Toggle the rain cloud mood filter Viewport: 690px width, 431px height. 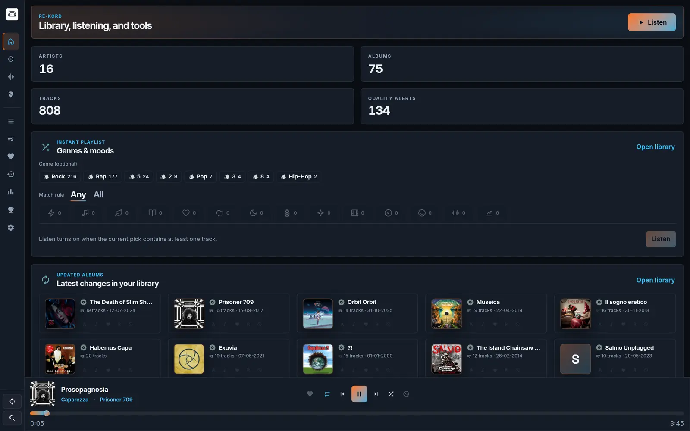pos(223,213)
